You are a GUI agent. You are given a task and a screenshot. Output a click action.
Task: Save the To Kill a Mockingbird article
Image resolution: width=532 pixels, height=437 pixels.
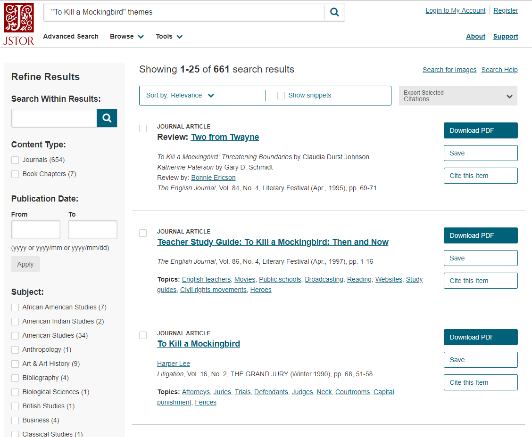tap(480, 360)
